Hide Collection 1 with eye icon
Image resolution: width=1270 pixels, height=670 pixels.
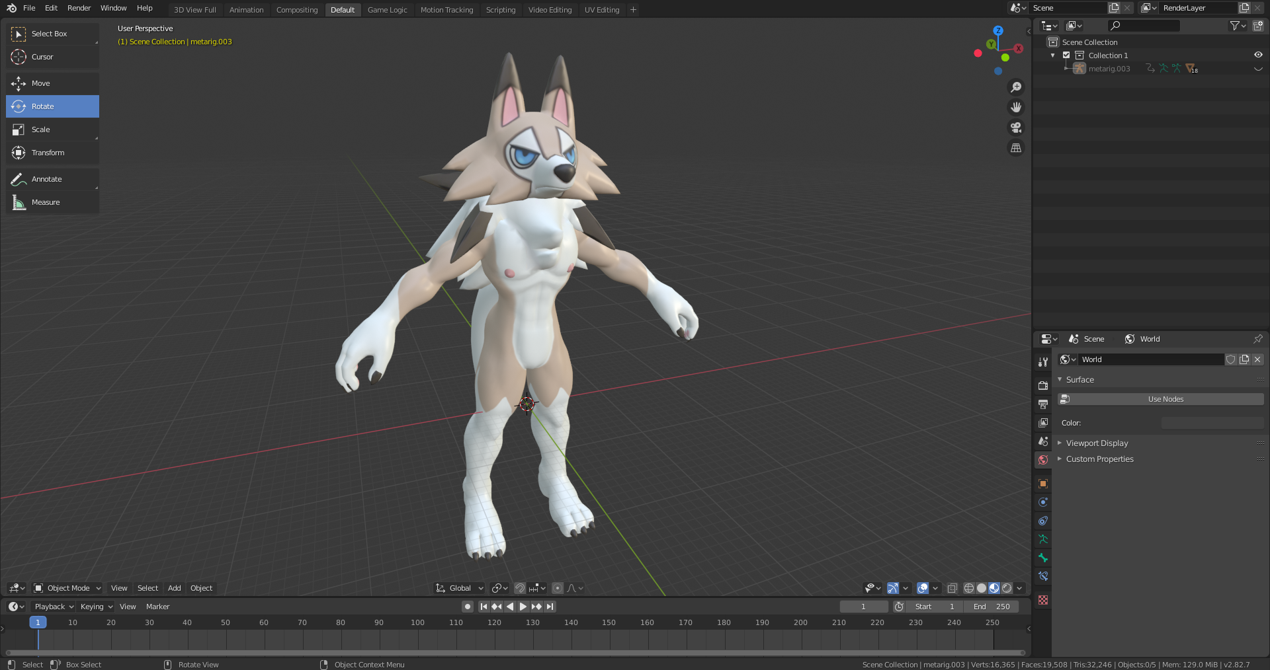pos(1258,56)
